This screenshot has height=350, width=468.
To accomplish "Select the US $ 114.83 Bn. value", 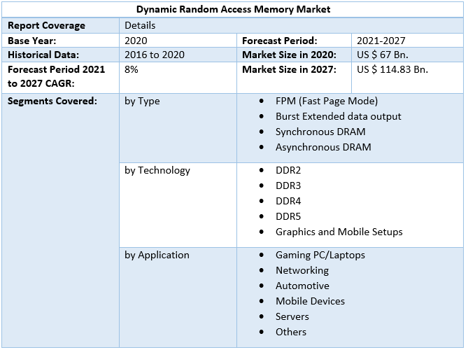I will [x=392, y=69].
